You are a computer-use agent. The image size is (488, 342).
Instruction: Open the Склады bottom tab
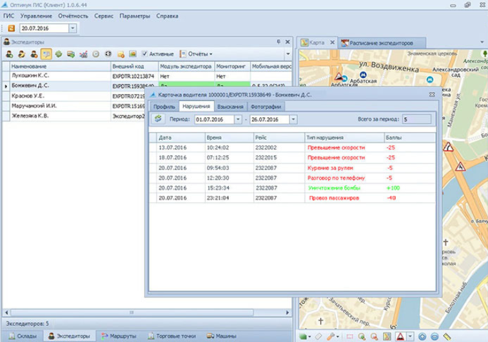(23, 336)
